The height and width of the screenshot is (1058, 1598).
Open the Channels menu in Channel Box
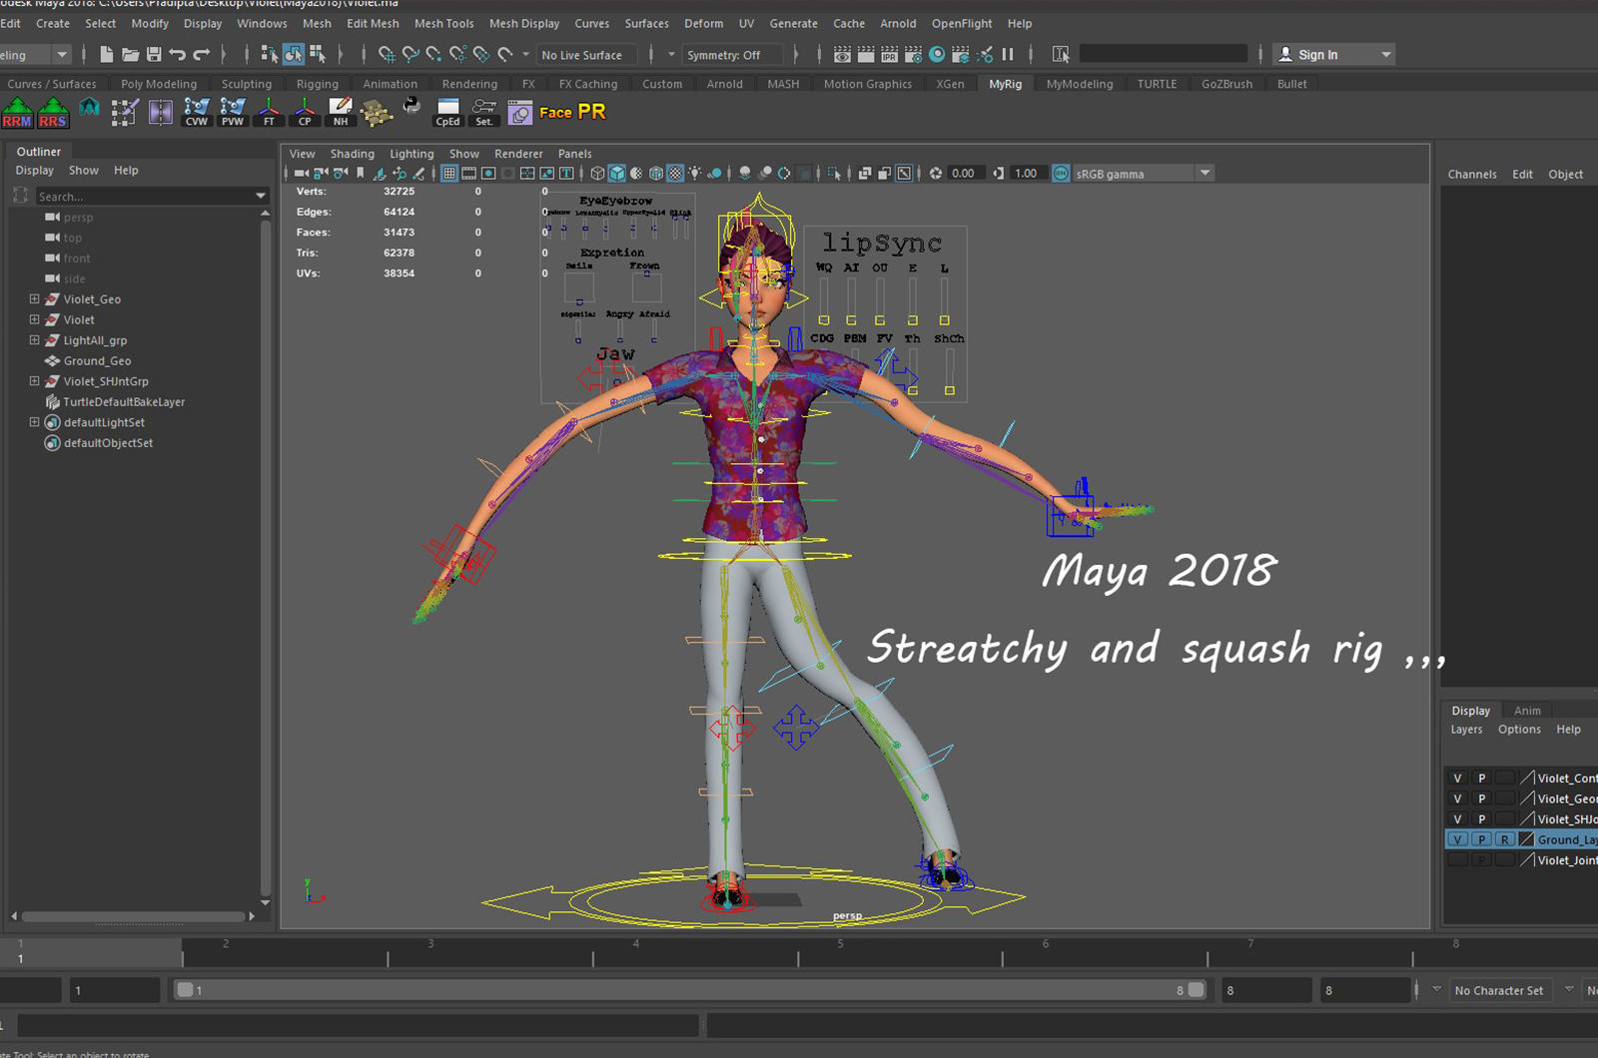click(1472, 174)
